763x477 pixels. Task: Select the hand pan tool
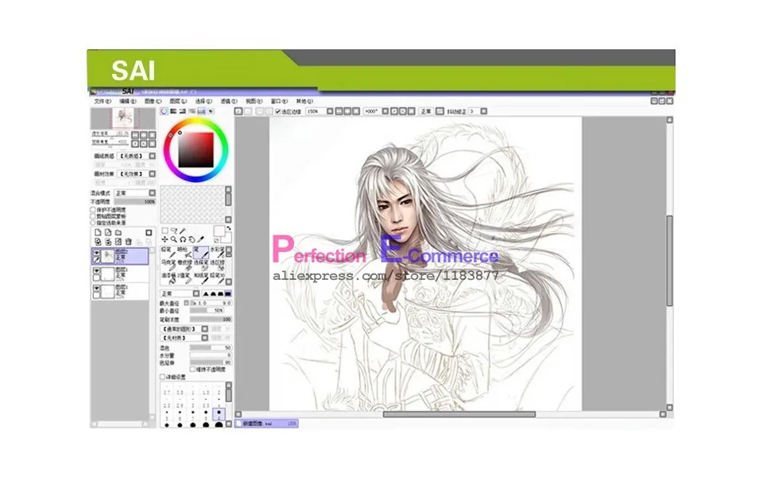[192, 239]
